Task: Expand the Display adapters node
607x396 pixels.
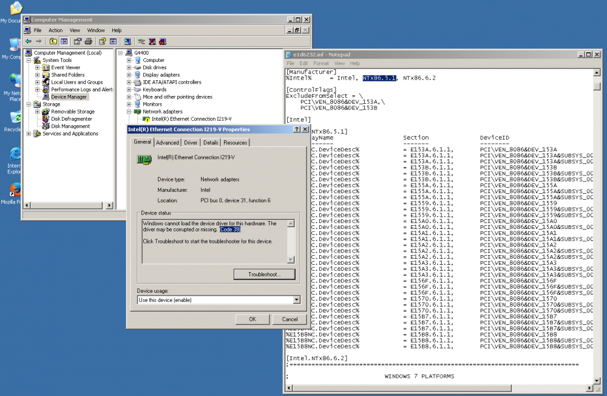Action: tap(129, 75)
